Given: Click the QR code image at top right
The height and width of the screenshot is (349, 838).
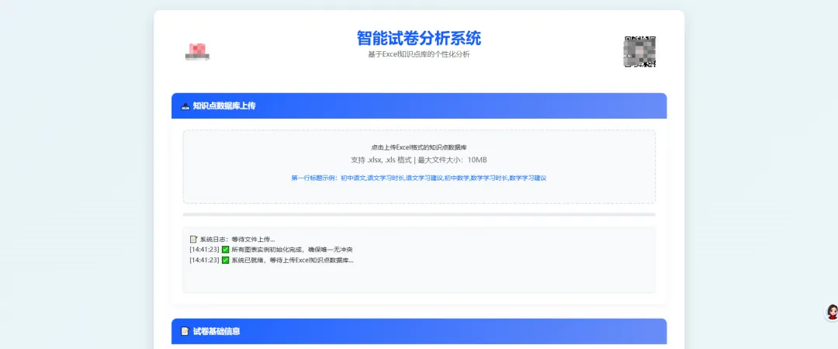Looking at the screenshot, I should point(639,51).
